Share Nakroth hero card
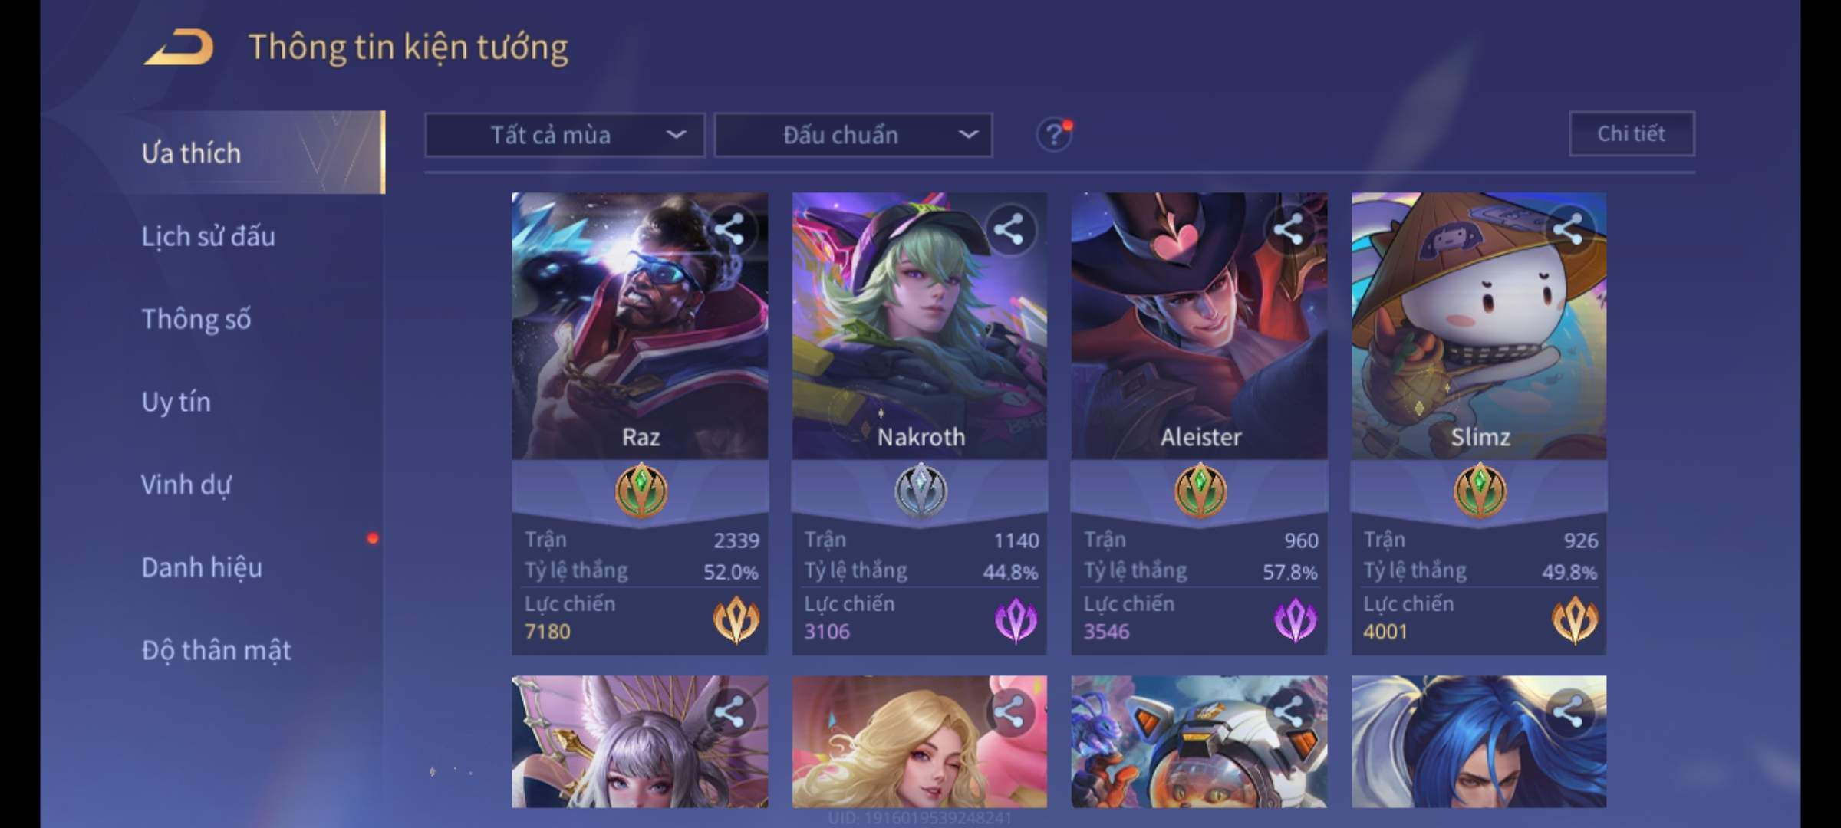This screenshot has width=1841, height=828. pos(1009,229)
